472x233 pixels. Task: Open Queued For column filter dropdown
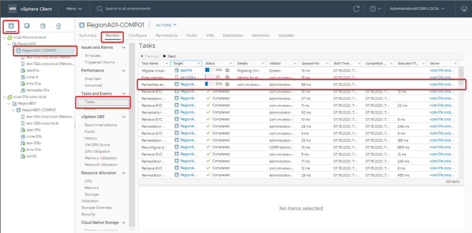(x=327, y=64)
